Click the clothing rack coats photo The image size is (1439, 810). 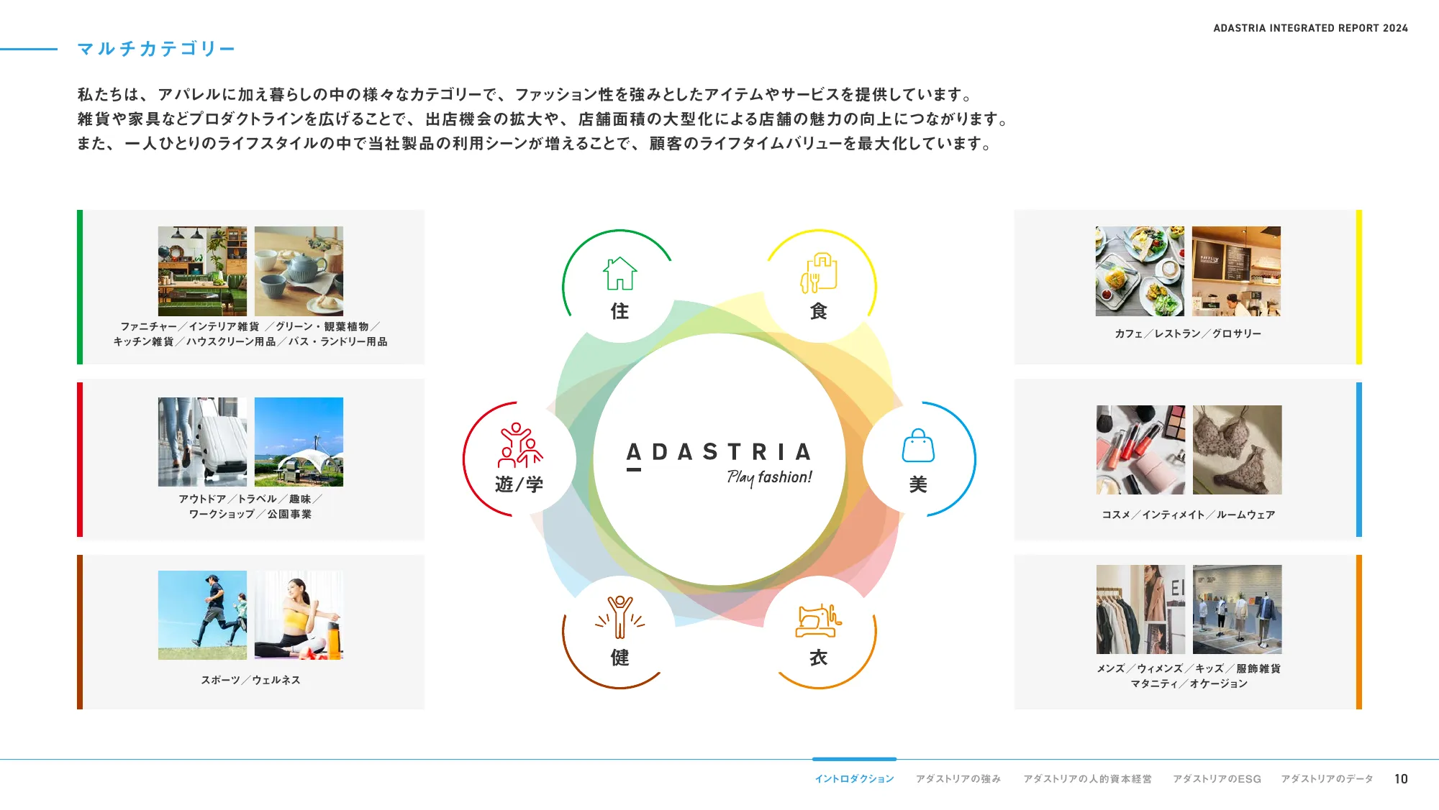point(1140,609)
